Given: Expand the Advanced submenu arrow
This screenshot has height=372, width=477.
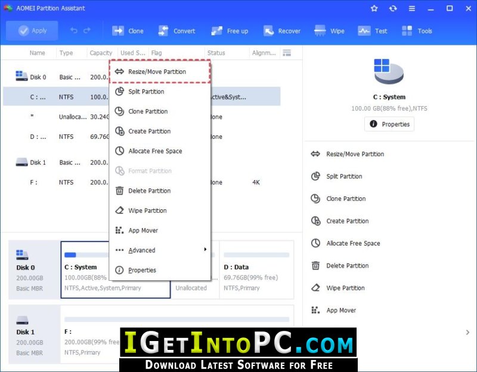Looking at the screenshot, I should (205, 249).
